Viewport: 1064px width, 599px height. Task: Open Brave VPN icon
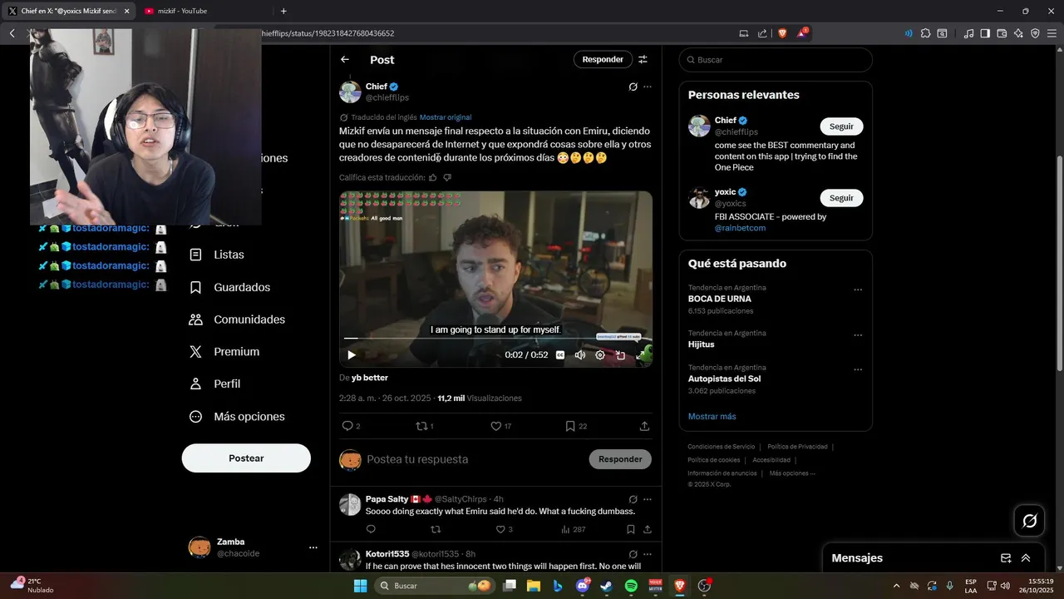pos(1035,33)
